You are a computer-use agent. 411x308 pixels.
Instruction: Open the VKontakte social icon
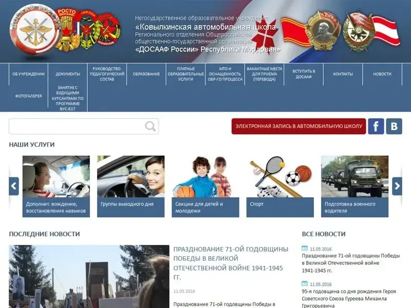(x=394, y=126)
